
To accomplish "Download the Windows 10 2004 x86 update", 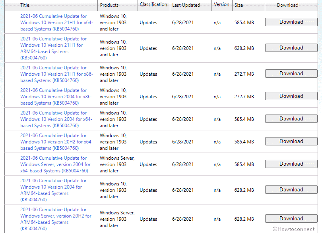I will pos(291,96).
